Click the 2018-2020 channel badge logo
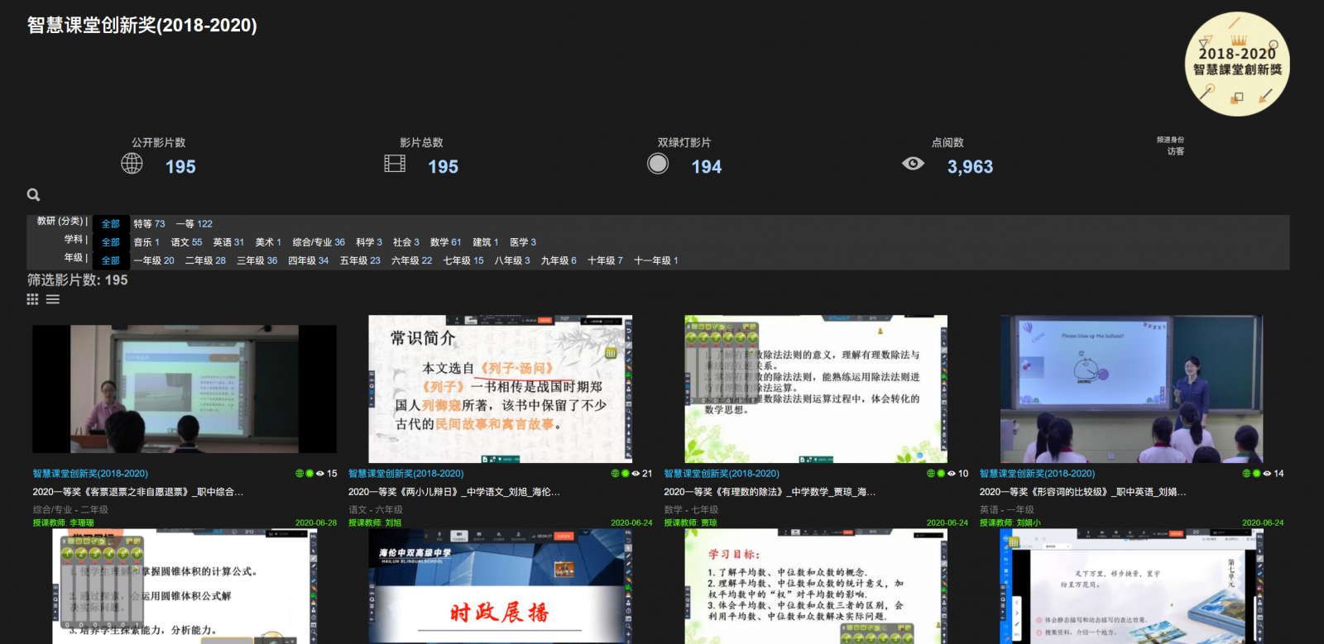 [1237, 64]
